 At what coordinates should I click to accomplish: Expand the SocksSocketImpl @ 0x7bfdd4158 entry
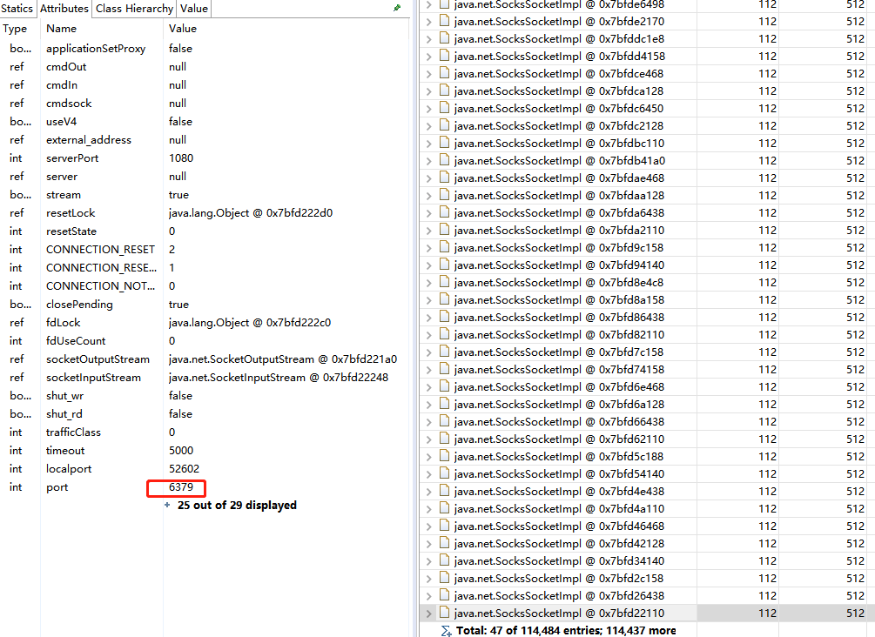tap(429, 56)
